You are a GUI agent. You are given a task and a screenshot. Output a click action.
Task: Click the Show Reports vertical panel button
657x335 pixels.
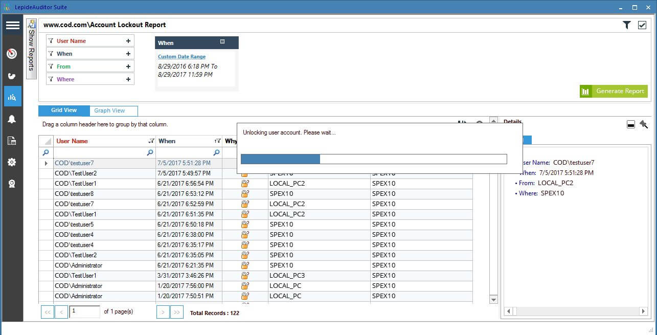tap(32, 49)
